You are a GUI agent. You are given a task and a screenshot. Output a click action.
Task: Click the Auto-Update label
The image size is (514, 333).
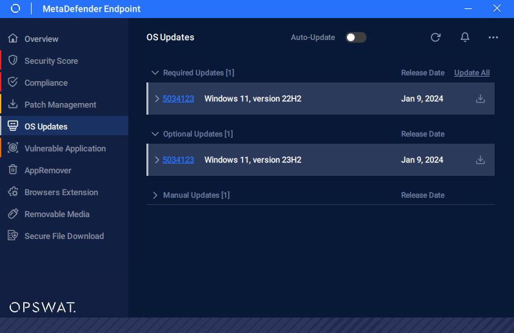coord(313,37)
